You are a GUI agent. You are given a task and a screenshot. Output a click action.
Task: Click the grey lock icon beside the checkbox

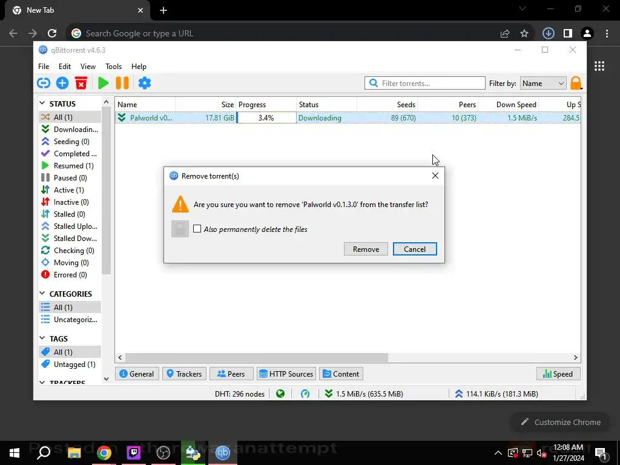click(180, 229)
